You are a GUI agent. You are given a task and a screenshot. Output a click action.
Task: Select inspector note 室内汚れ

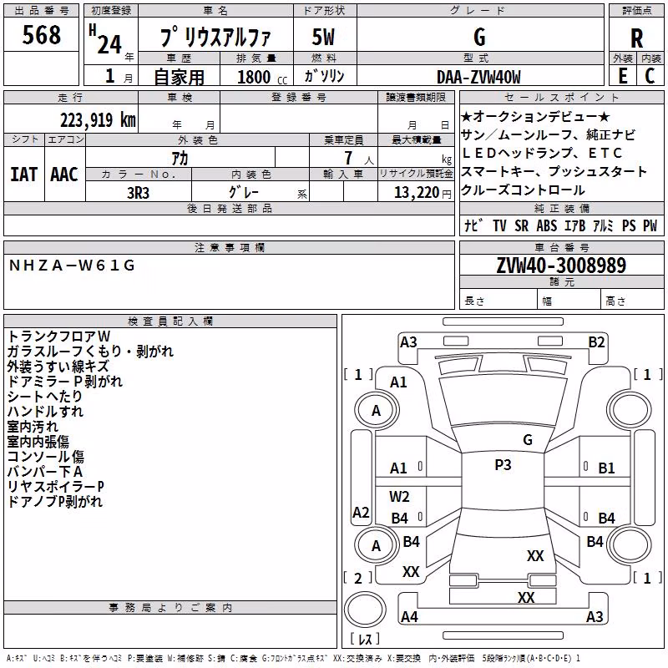click(33, 427)
